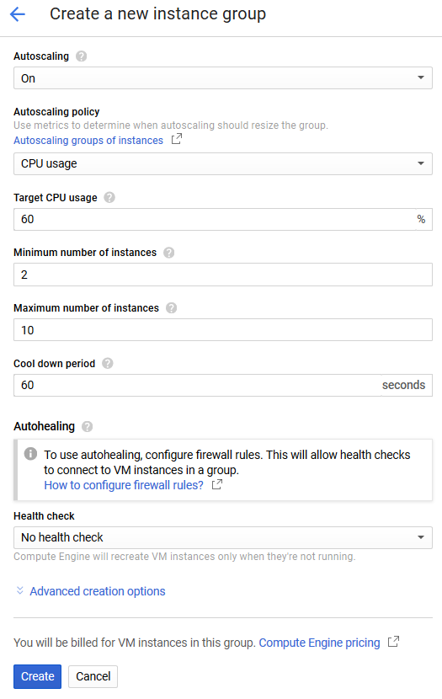Open the CPU usage policy dropdown

pyautogui.click(x=223, y=163)
